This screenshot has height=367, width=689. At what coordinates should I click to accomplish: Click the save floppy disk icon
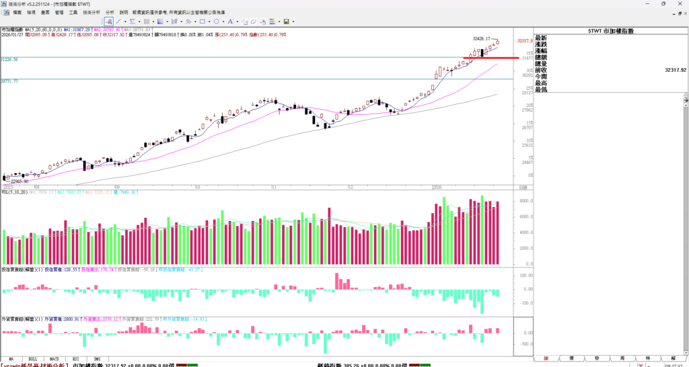tap(285, 22)
